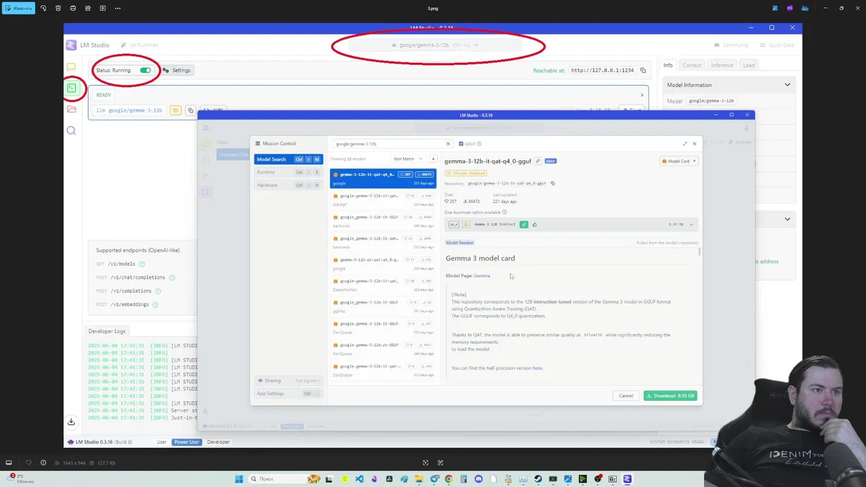Follow the Gemma model page link
Screen dimensions: 866x487
point(482,276)
